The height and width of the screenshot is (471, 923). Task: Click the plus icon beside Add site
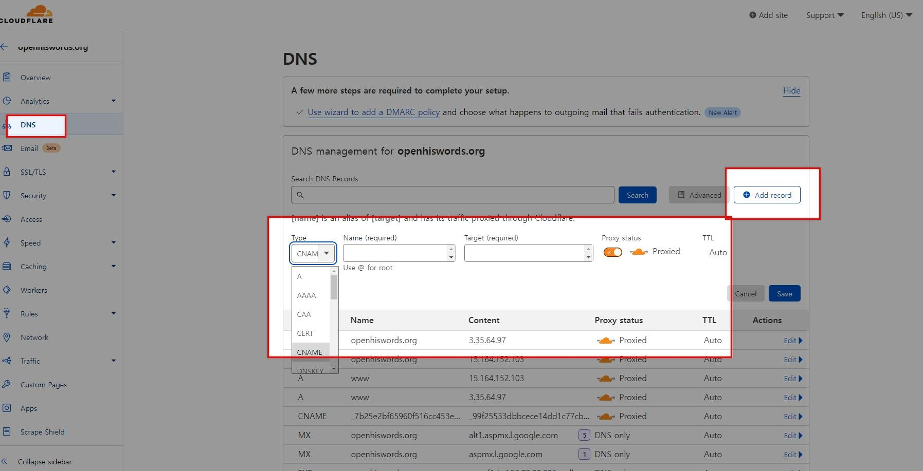752,15
